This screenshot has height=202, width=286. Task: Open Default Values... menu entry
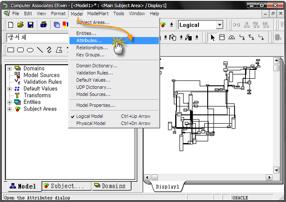click(114, 80)
